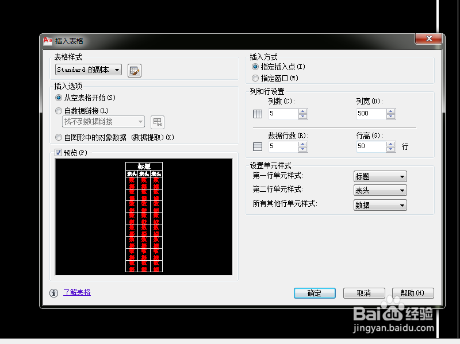
Task: Select 指定插入点 insertion method
Action: [255, 67]
